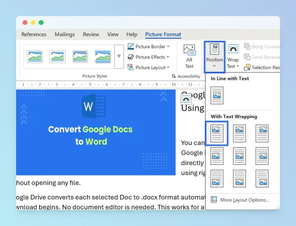Screen dimensions: 296x226
Task: Apply the second picture style thumbnail
Action: 57,56
